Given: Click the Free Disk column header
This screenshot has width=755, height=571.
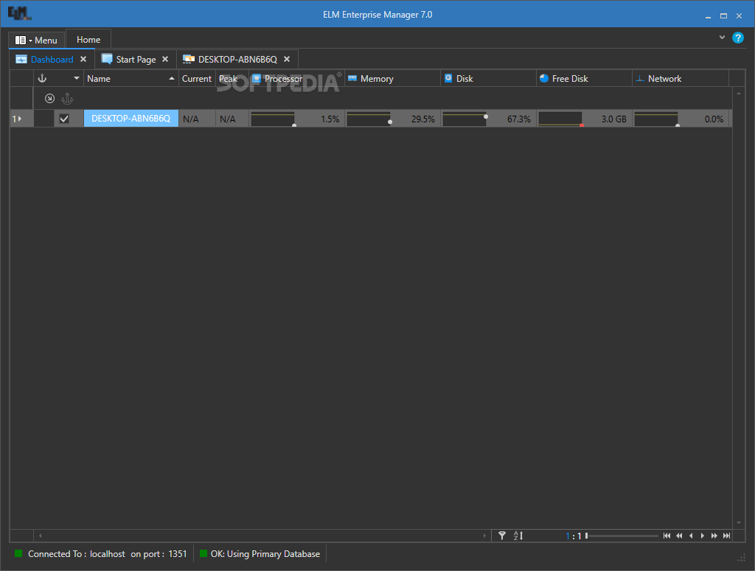Looking at the screenshot, I should click(x=584, y=78).
